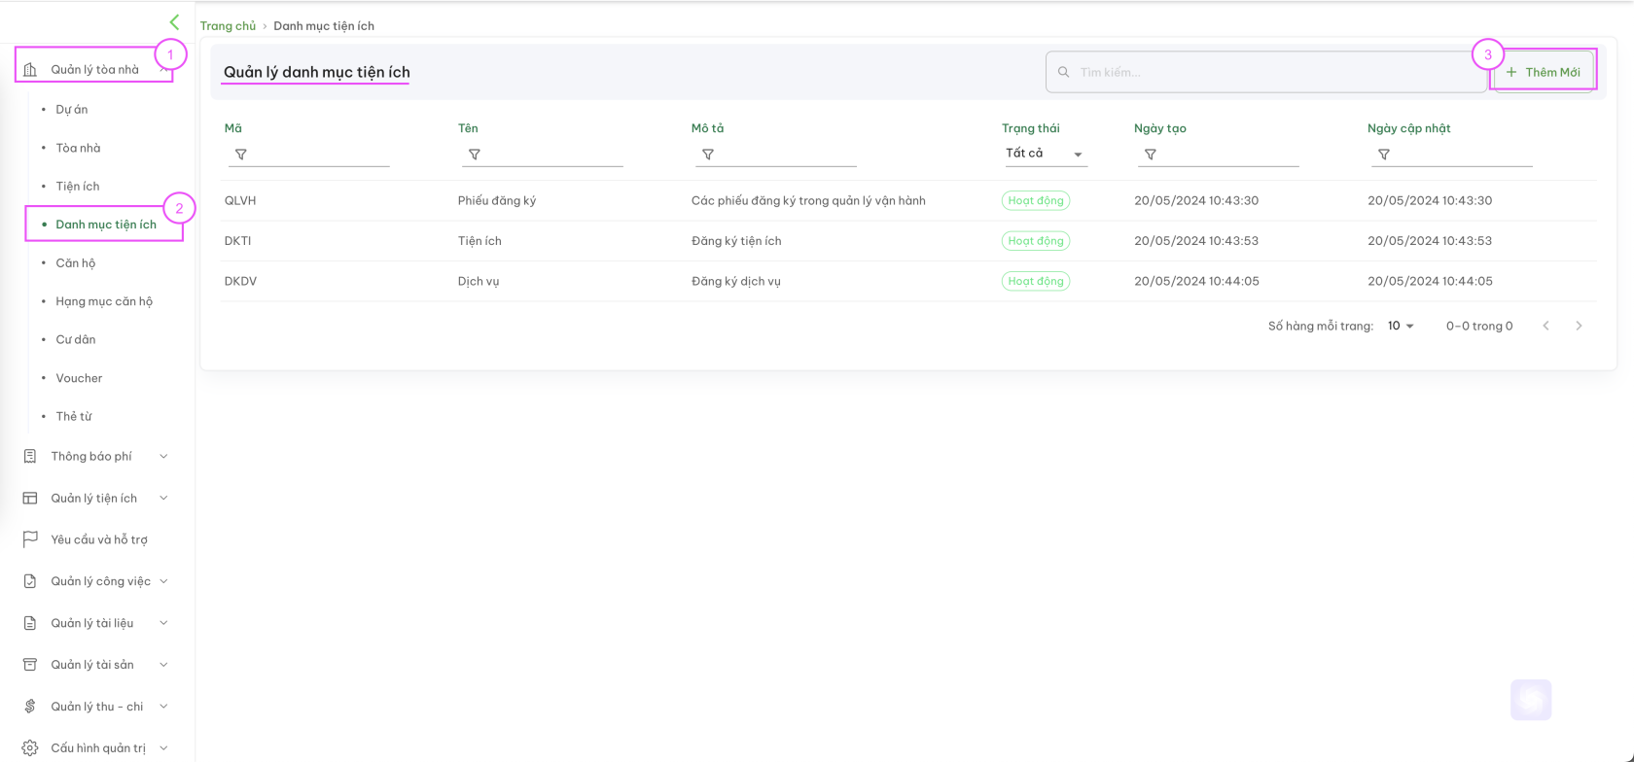
Task: Open the Cư dân submenu item
Action: coord(75,339)
